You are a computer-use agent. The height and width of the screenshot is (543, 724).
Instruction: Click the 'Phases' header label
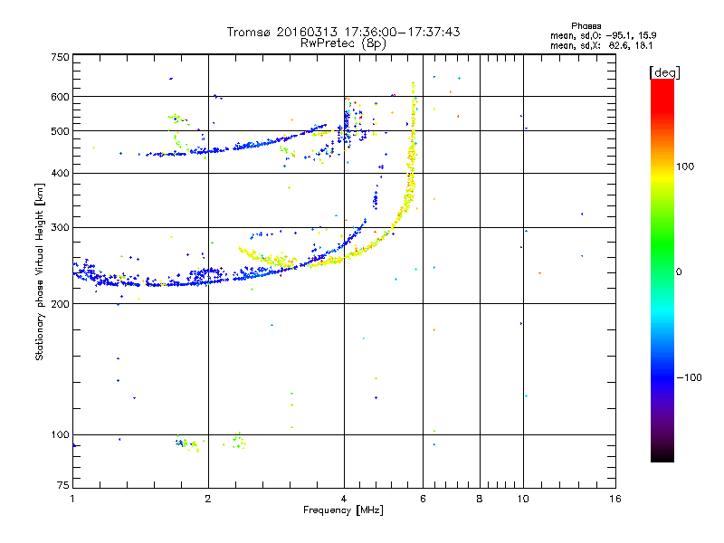pos(586,26)
